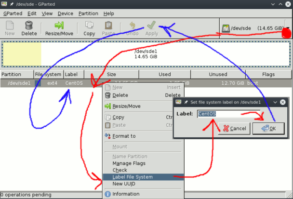Click the disk icon beside /dev/sde
Image resolution: width=293 pixels, height=199 pixels.
tap(226, 28)
